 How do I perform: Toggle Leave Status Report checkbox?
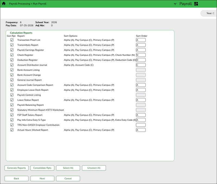tap(12, 100)
